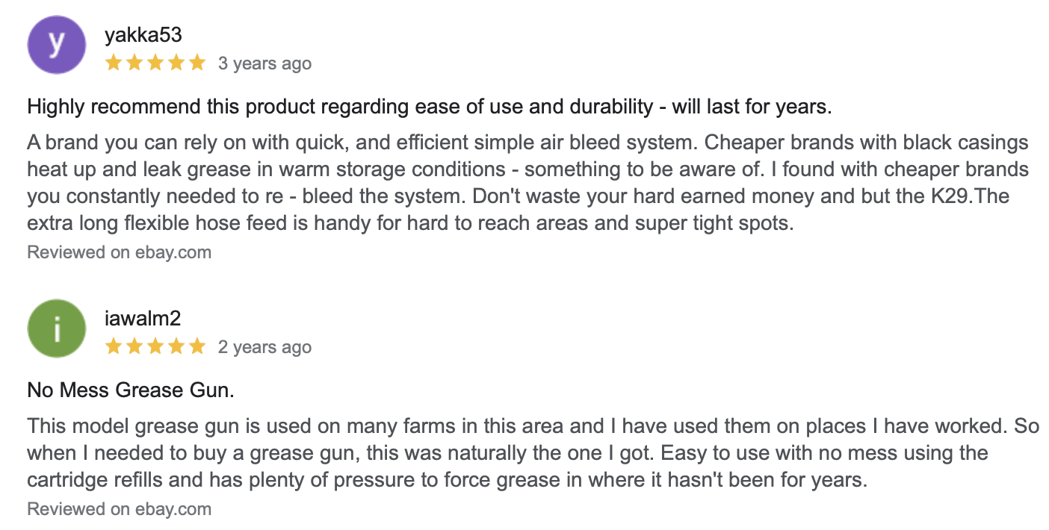The image size is (1049, 530).
Task: Click iawalm2's review body about cartridge refills
Action: (x=533, y=453)
